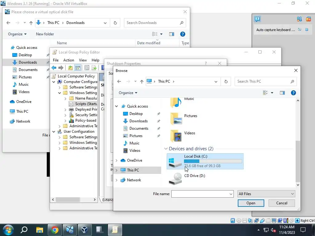Open File Explorer from the taskbar
315x236 pixels.
point(40,230)
